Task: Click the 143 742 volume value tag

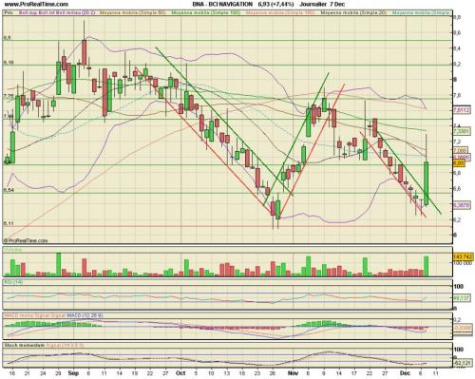Action: coord(464,256)
